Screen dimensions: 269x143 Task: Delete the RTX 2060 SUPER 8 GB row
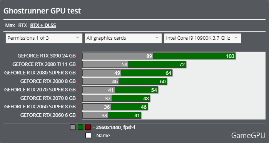click(x=79, y=107)
